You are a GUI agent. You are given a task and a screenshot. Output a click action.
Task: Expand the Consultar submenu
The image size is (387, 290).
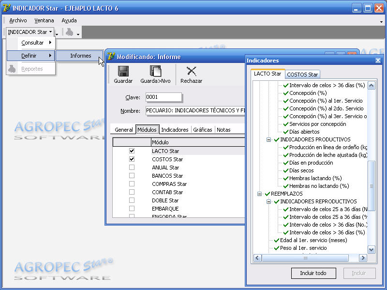click(x=31, y=43)
